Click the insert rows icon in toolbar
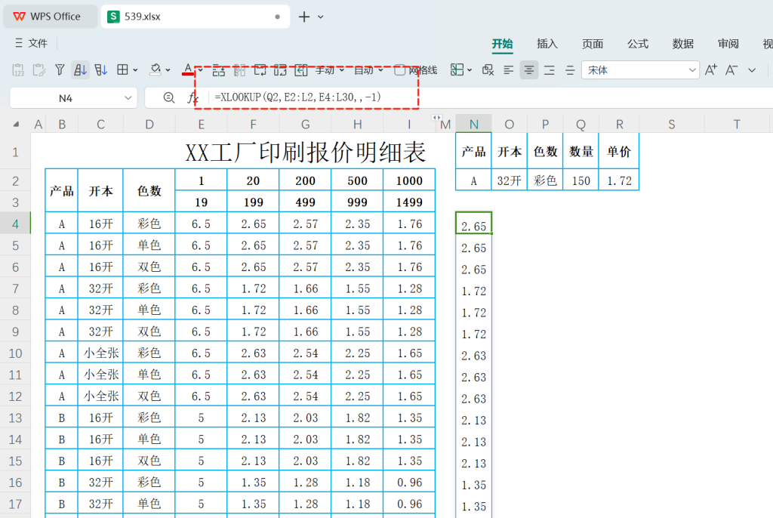The image size is (773, 518). pyautogui.click(x=219, y=70)
